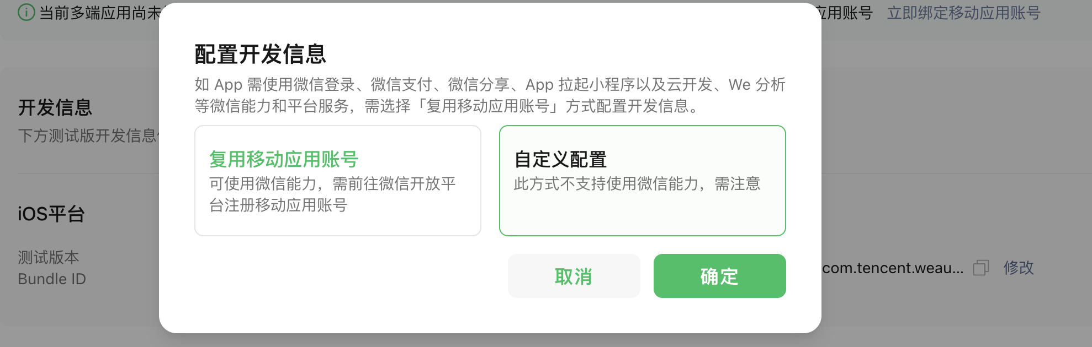Click the 修改 link next to Bundle ID

click(x=1019, y=268)
